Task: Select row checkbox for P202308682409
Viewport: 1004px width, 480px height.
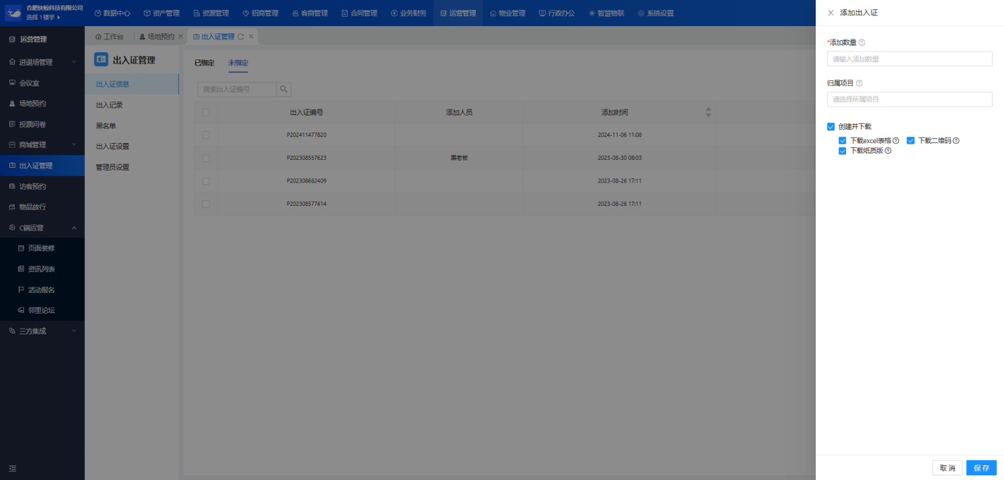Action: (x=206, y=181)
